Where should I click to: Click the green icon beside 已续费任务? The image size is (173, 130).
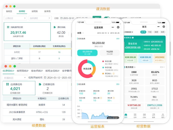[x=40, y=84]
